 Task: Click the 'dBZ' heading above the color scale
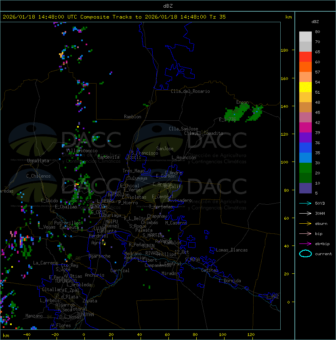pos(315,22)
